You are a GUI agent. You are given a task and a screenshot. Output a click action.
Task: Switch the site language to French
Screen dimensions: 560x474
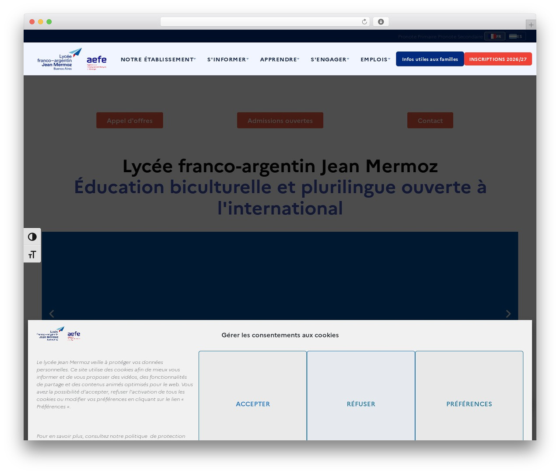tap(495, 36)
